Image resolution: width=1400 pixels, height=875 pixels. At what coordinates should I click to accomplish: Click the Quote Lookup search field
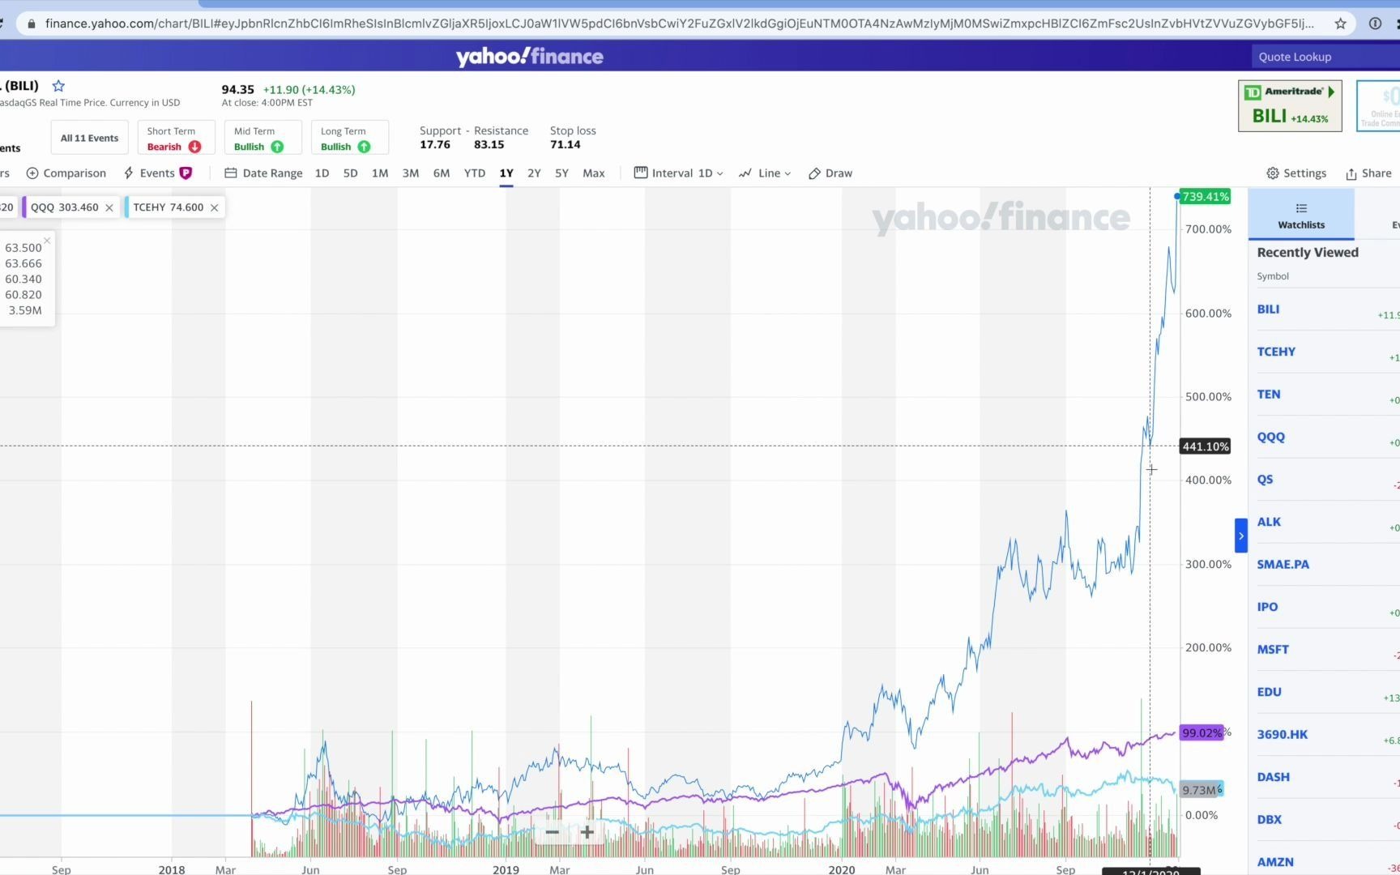1325,57
